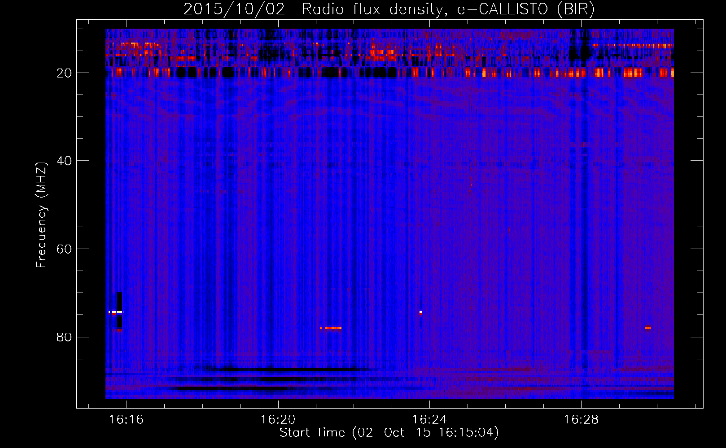
Task: Click the 16:20 time tick label
Action: 278,420
